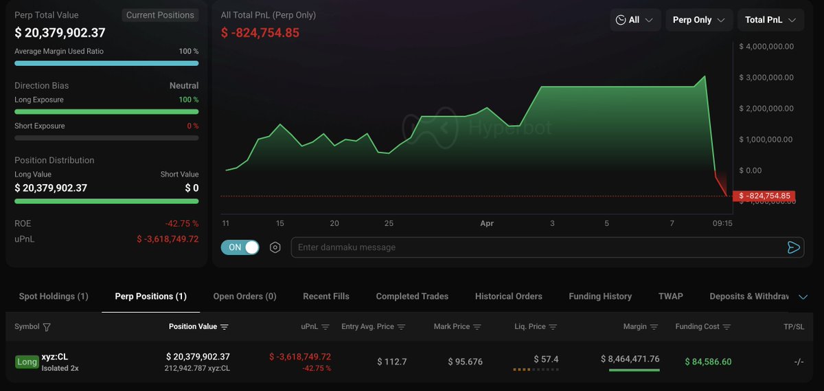The image size is (824, 391).
Task: Focus the Enter danmaku message field
Action: click(536, 247)
